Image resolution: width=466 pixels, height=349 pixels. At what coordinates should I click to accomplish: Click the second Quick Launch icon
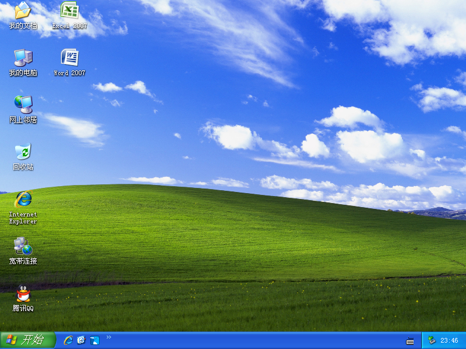click(x=81, y=340)
